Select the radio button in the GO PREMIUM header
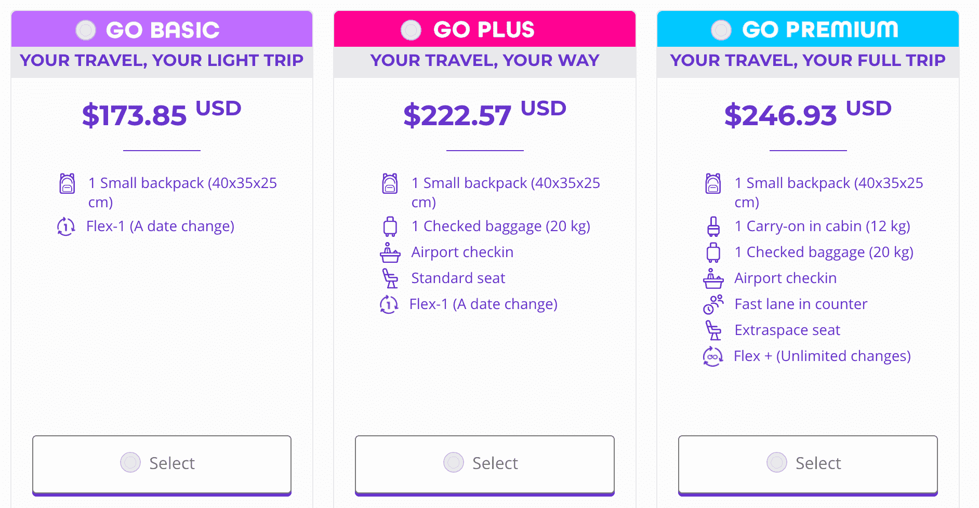 click(x=721, y=30)
